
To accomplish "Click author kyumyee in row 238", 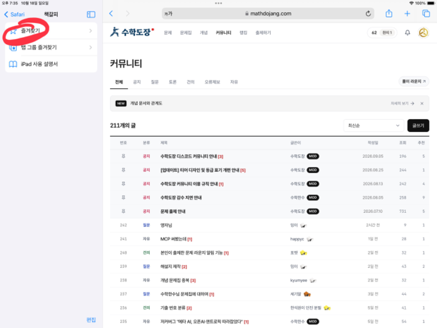I will click(299, 281).
